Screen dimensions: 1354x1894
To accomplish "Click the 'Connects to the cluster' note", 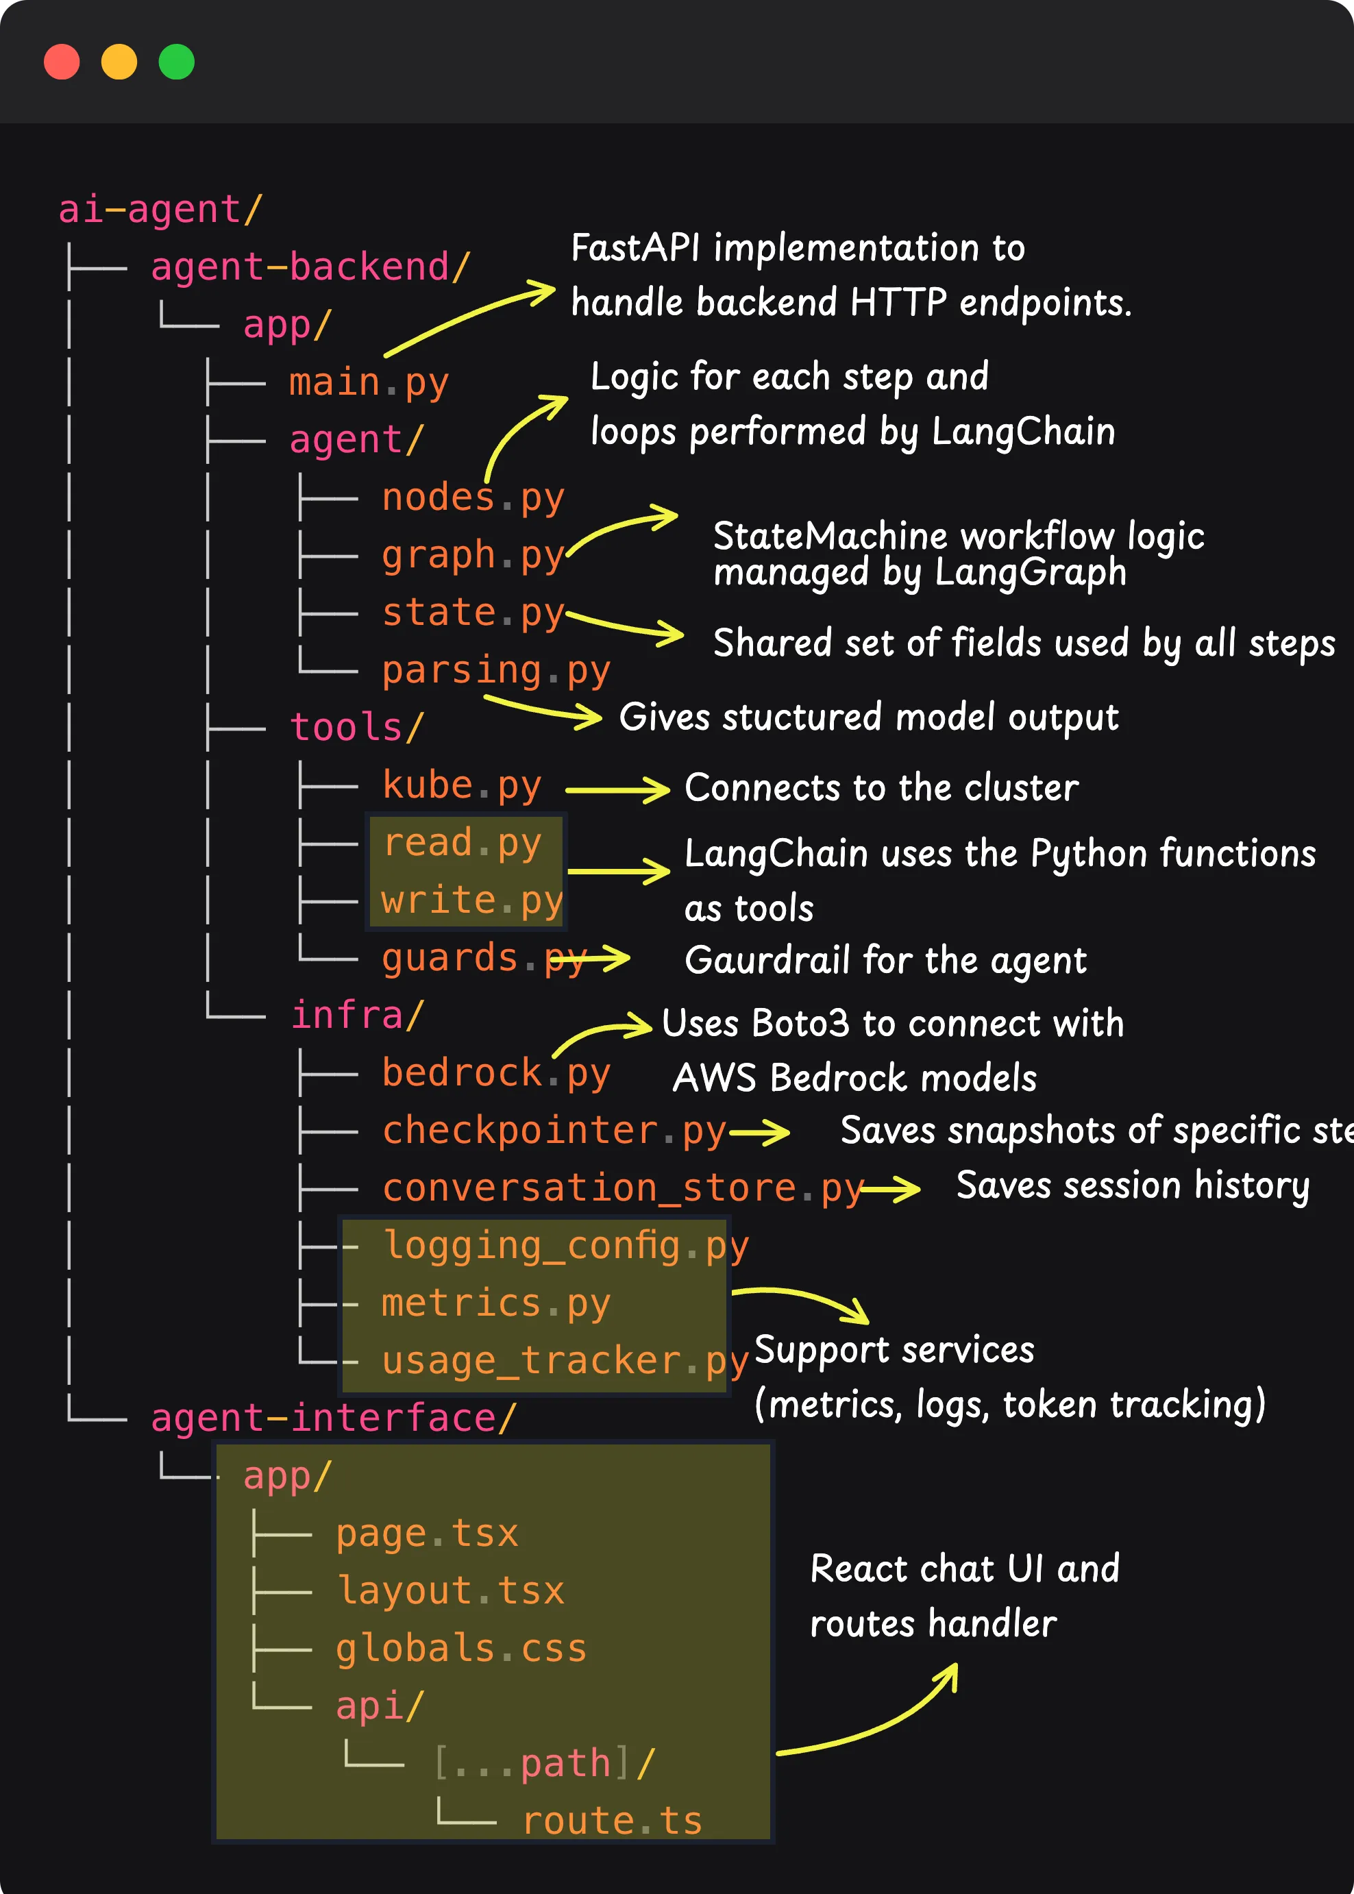I will pos(881,788).
